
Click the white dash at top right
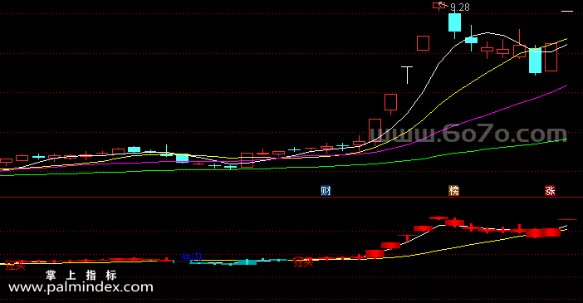[567, 12]
